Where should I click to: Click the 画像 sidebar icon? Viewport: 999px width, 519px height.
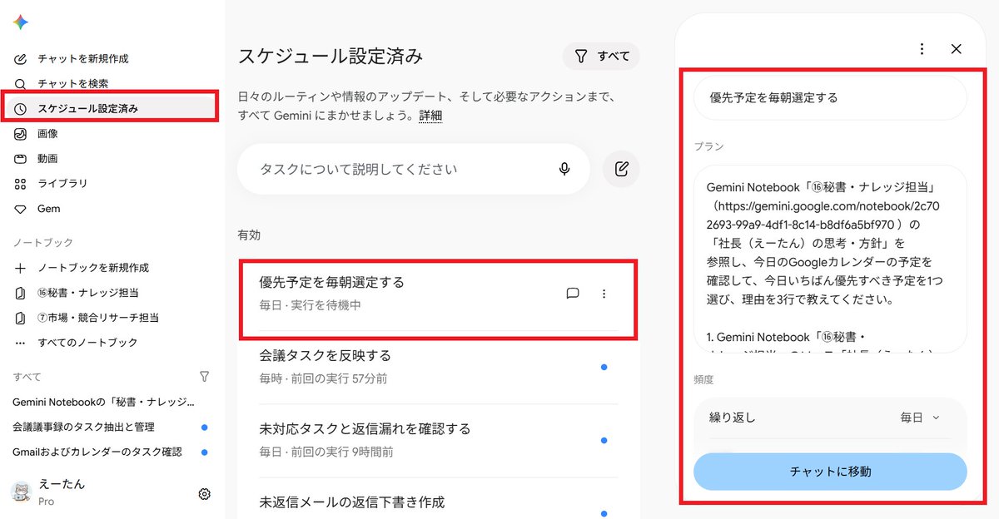(x=21, y=134)
